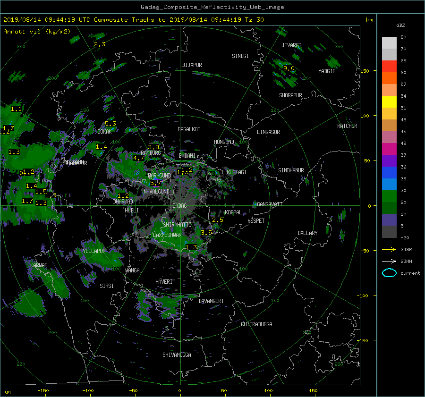
Task: Click the SINDGI city label
Action: pyautogui.click(x=240, y=56)
